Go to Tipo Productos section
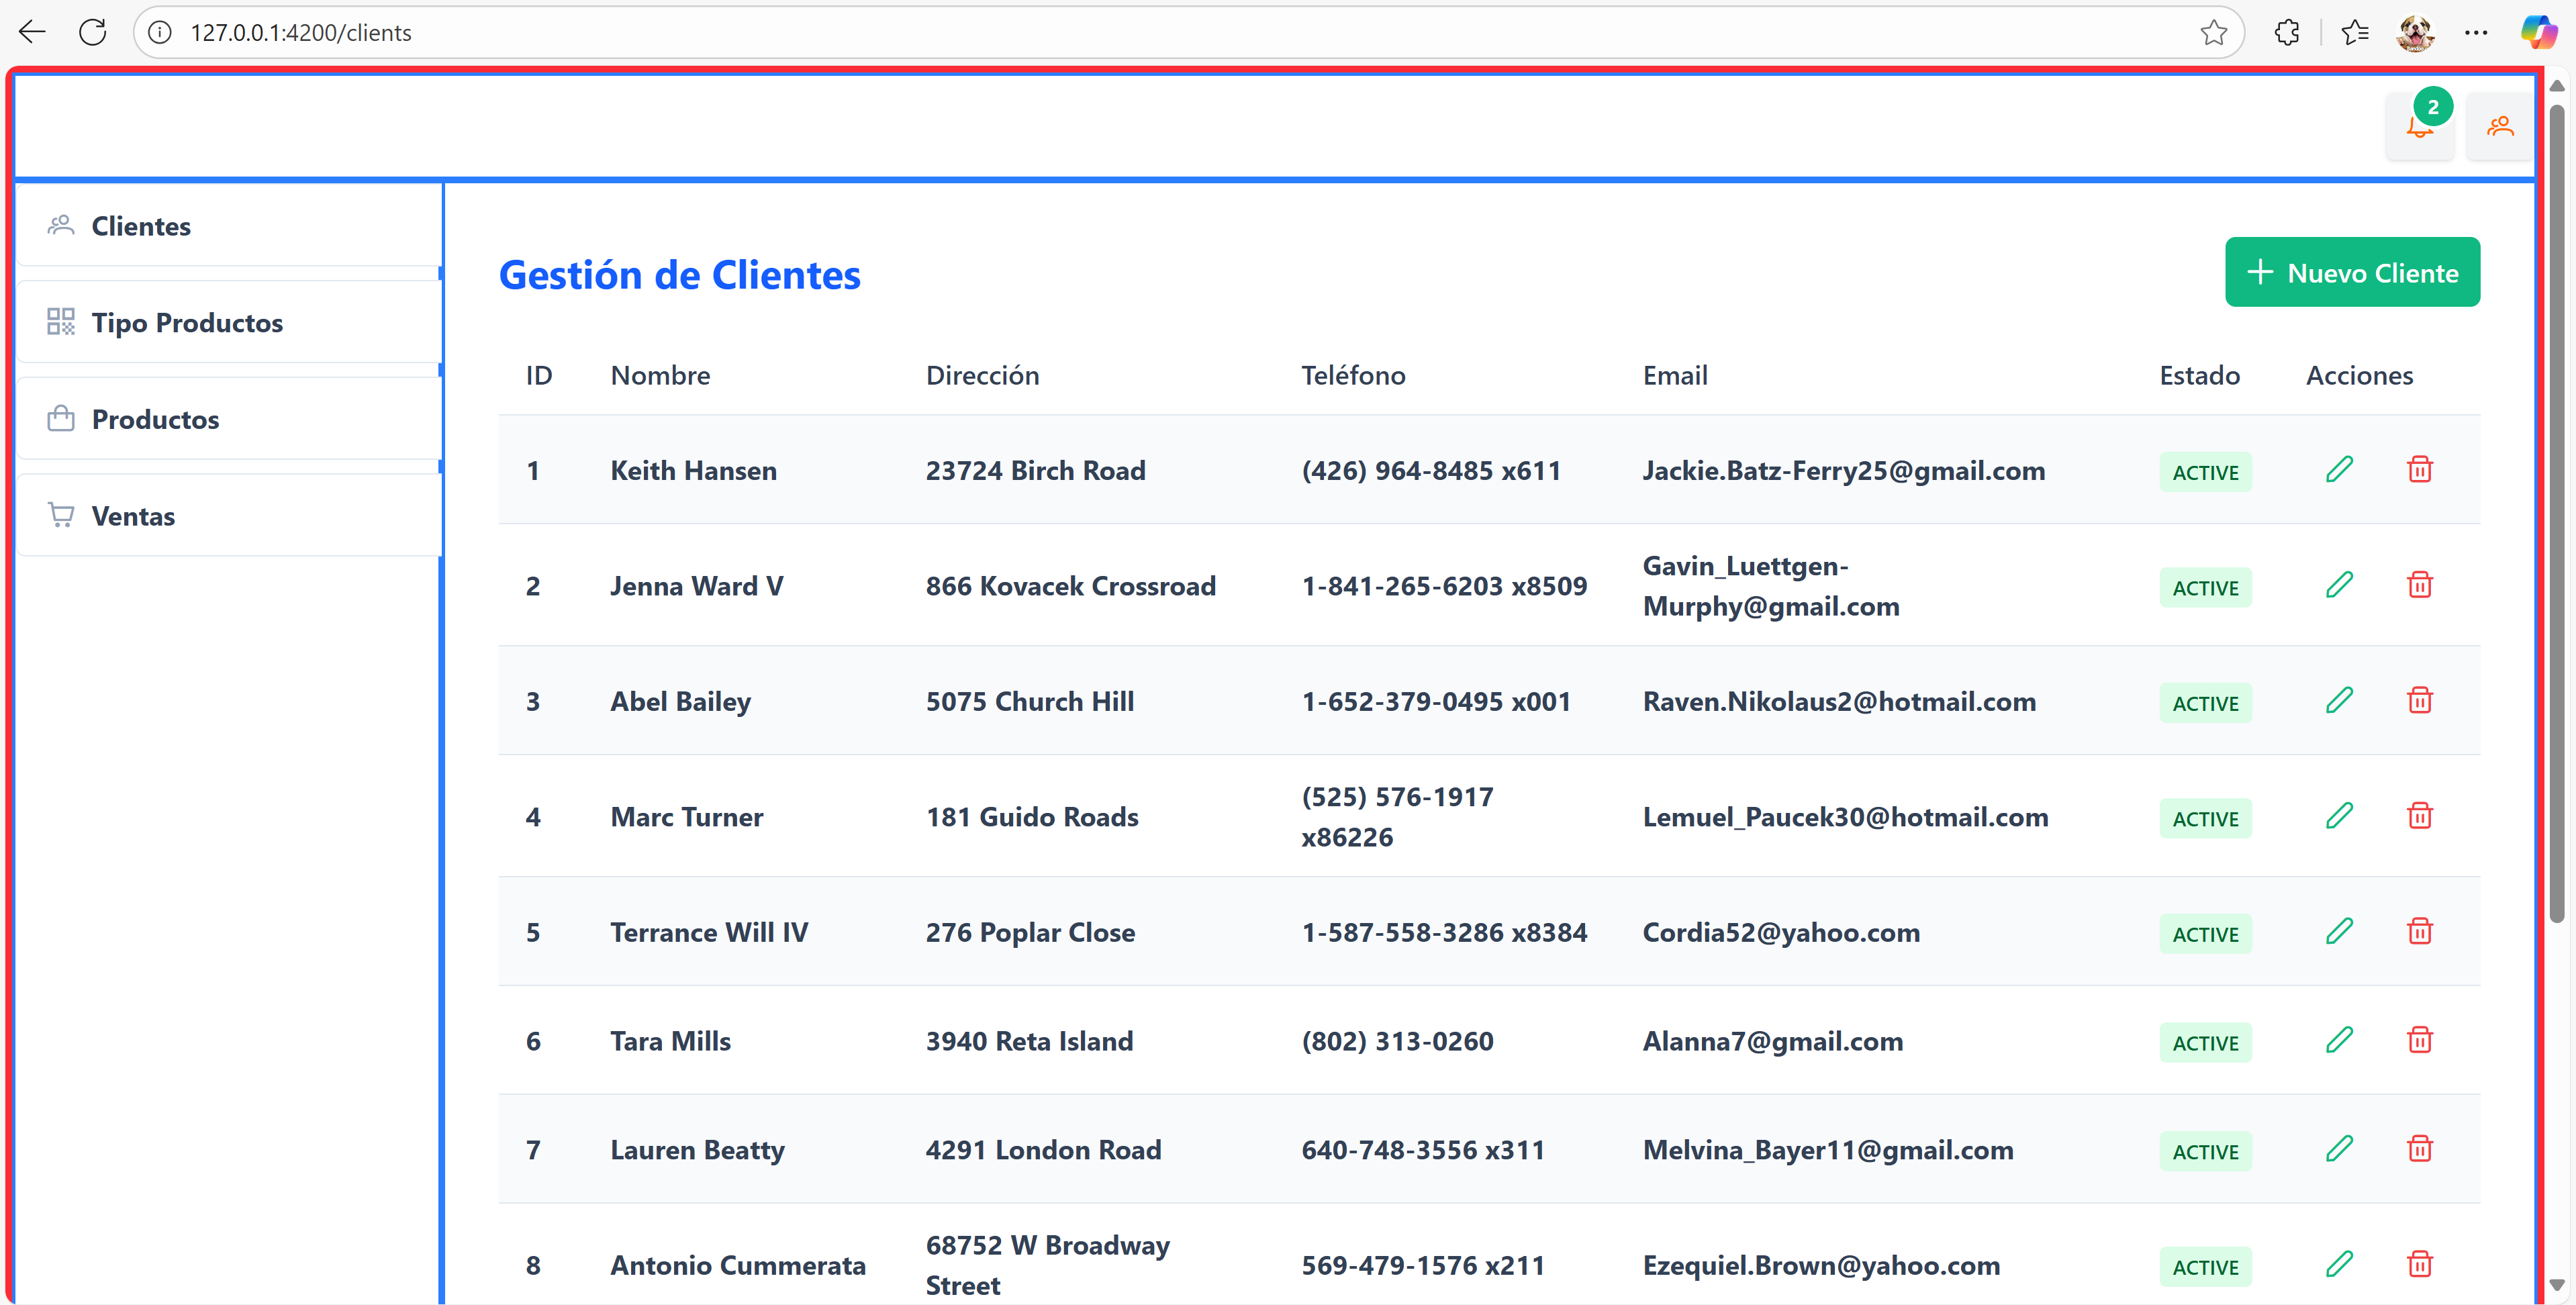Viewport: 2576px width, 1305px height. (x=186, y=322)
